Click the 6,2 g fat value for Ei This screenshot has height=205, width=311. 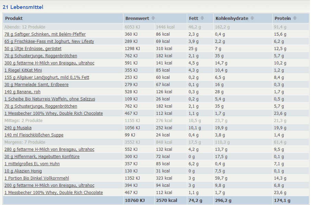(x=193, y=164)
